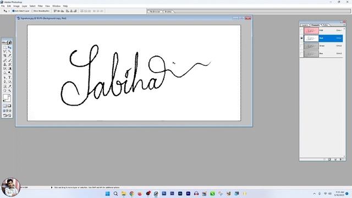Create new channel icon in panel
This screenshot has width=352, height=198.
point(335,159)
